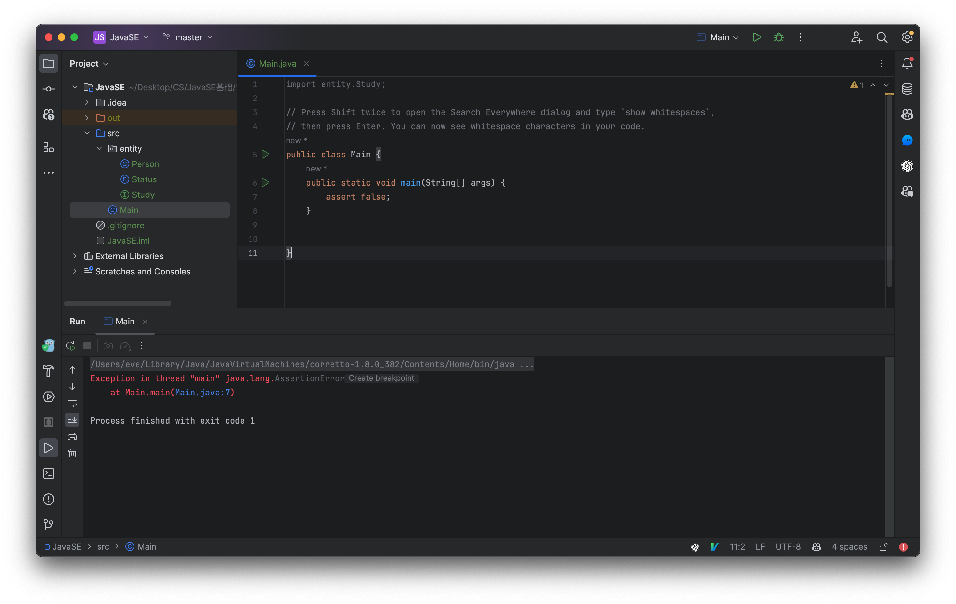
Task: Collapse the entity package
Action: (99, 148)
